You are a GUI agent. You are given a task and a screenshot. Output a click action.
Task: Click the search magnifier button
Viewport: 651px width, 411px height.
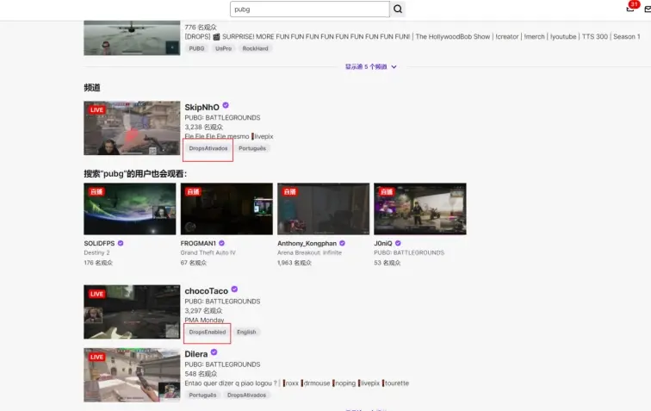click(398, 9)
